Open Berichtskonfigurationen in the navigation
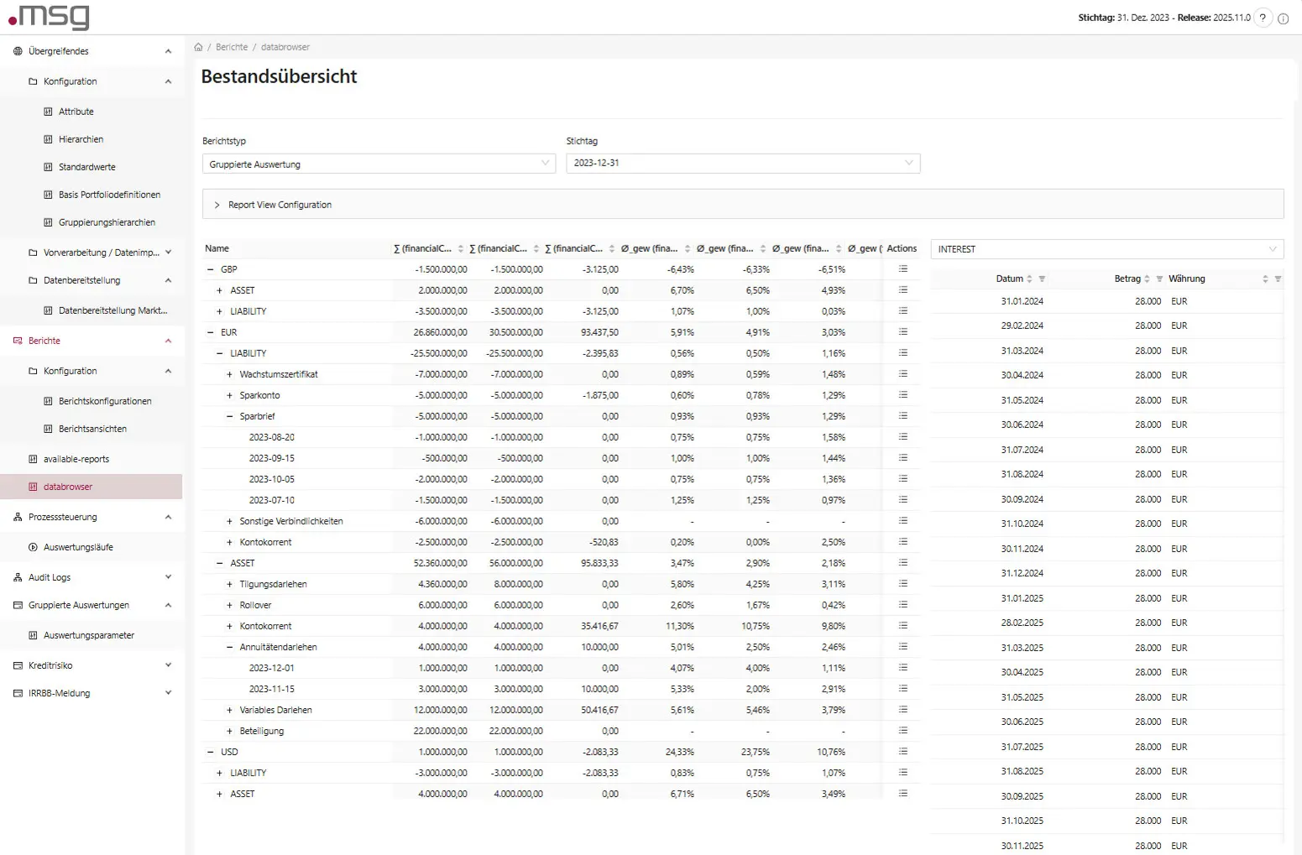The image size is (1302, 855). [103, 400]
